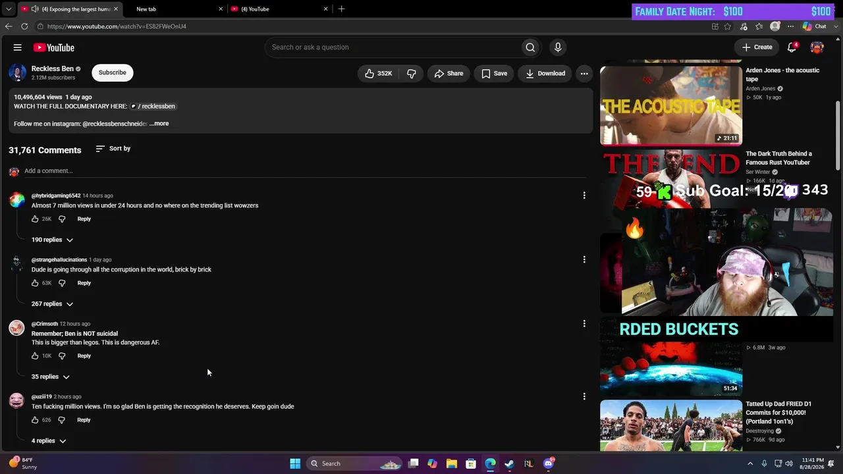Open options menu for @Crimsoth comment
The width and height of the screenshot is (843, 474).
click(x=584, y=324)
